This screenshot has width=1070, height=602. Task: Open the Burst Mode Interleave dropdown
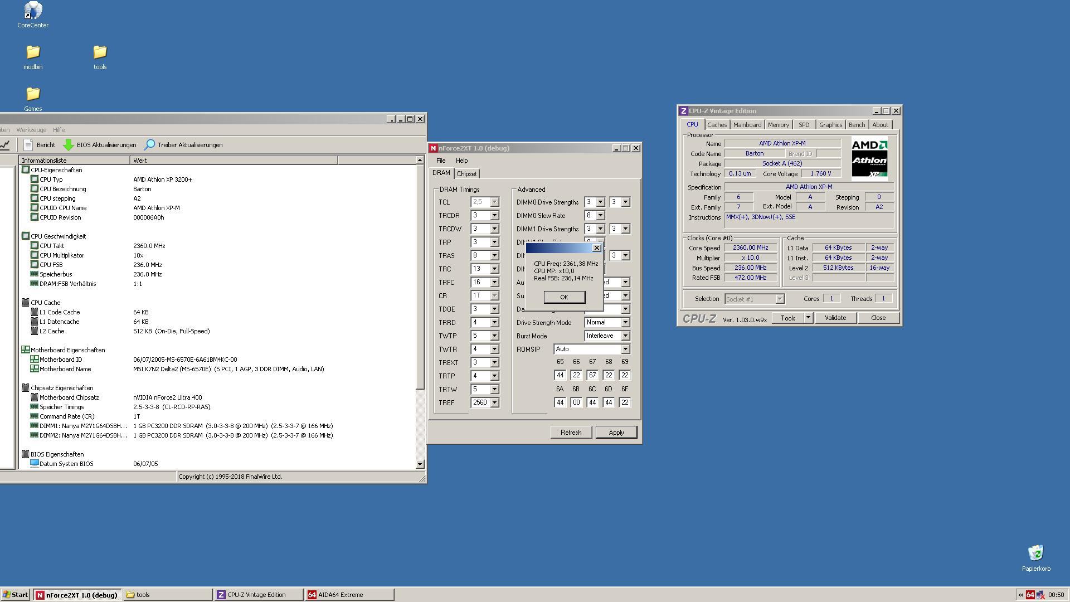[625, 336]
